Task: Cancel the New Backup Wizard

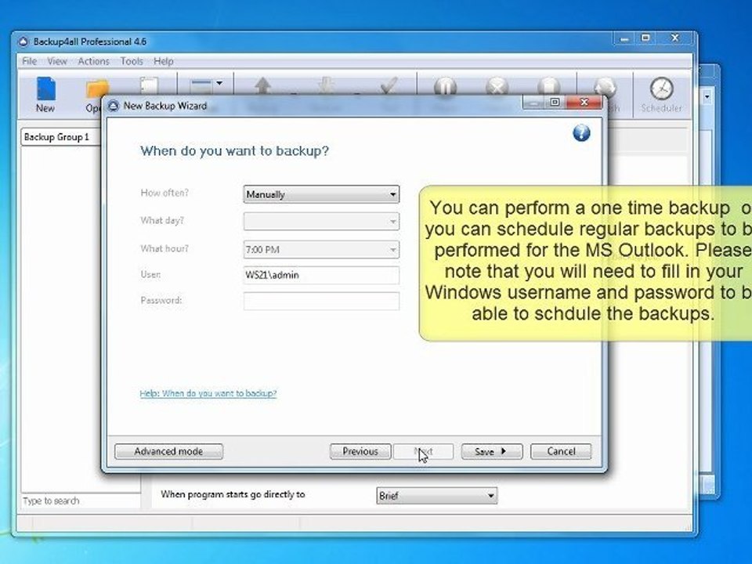Action: pos(561,451)
